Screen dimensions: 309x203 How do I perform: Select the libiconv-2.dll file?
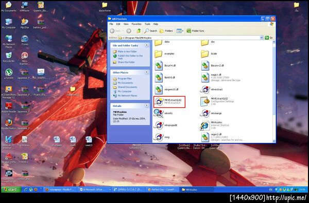click(x=212, y=65)
